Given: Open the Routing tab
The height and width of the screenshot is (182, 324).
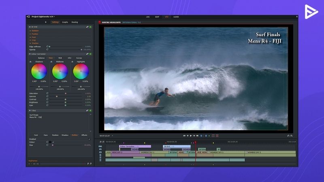Looking at the screenshot, I should pos(75,22).
